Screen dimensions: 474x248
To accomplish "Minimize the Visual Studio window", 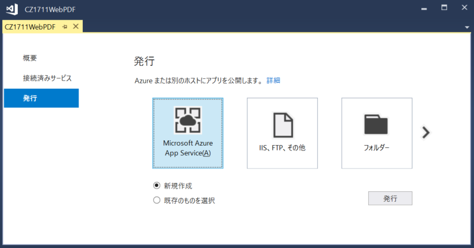I will (x=424, y=8).
